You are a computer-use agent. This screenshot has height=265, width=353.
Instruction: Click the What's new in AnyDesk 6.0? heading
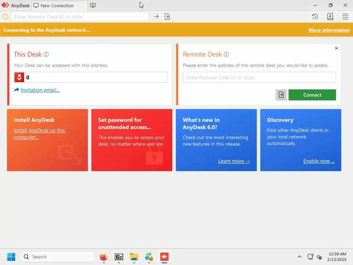click(x=201, y=124)
